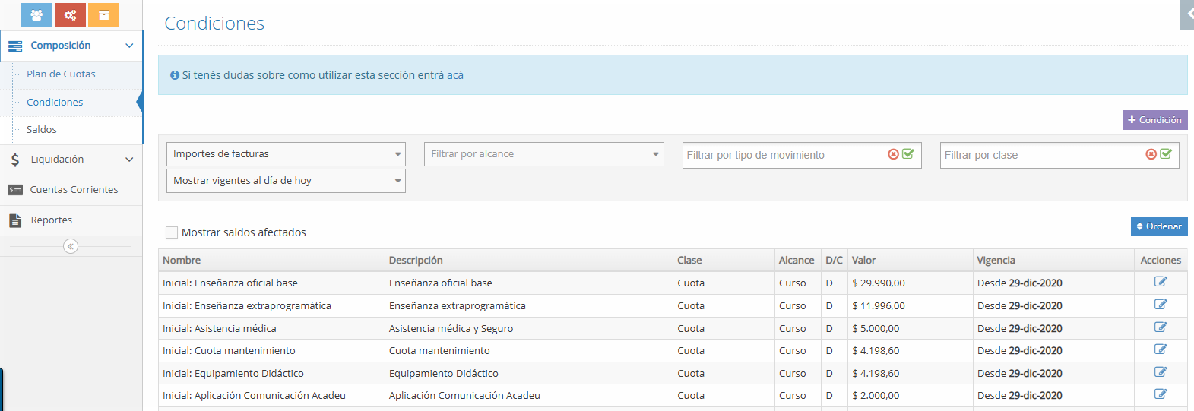
Task: Open Mostrar vigentes al día de hoy dropdown
Action: tap(286, 181)
